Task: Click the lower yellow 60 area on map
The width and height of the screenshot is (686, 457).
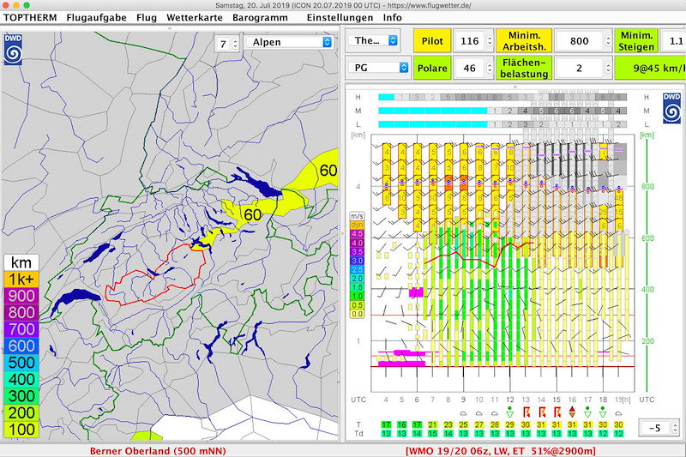Action: click(252, 214)
